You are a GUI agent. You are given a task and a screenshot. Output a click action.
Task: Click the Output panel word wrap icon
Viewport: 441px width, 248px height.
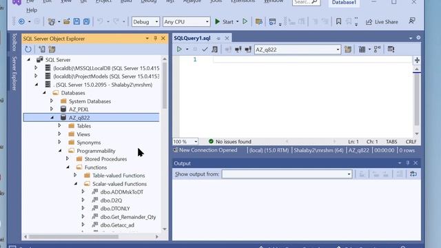(x=413, y=174)
